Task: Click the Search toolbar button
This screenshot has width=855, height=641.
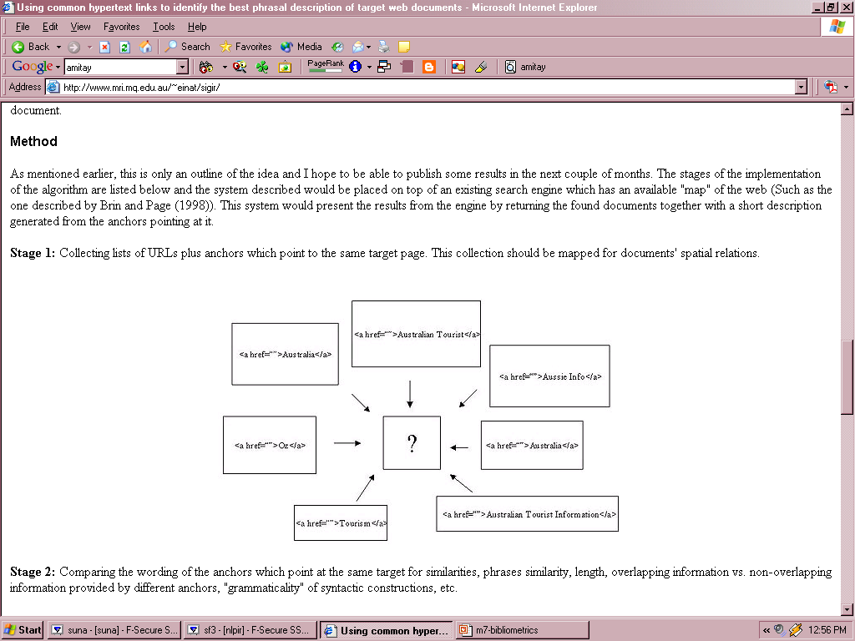Action: pyautogui.click(x=187, y=47)
